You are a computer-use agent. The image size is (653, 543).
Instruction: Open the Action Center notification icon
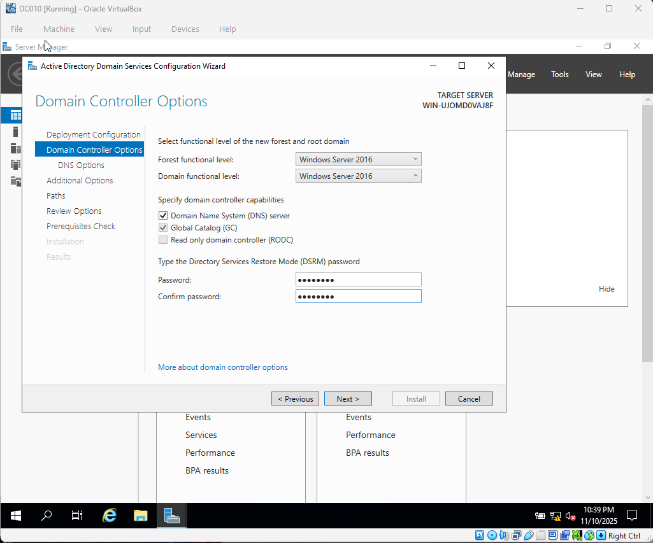pos(631,516)
